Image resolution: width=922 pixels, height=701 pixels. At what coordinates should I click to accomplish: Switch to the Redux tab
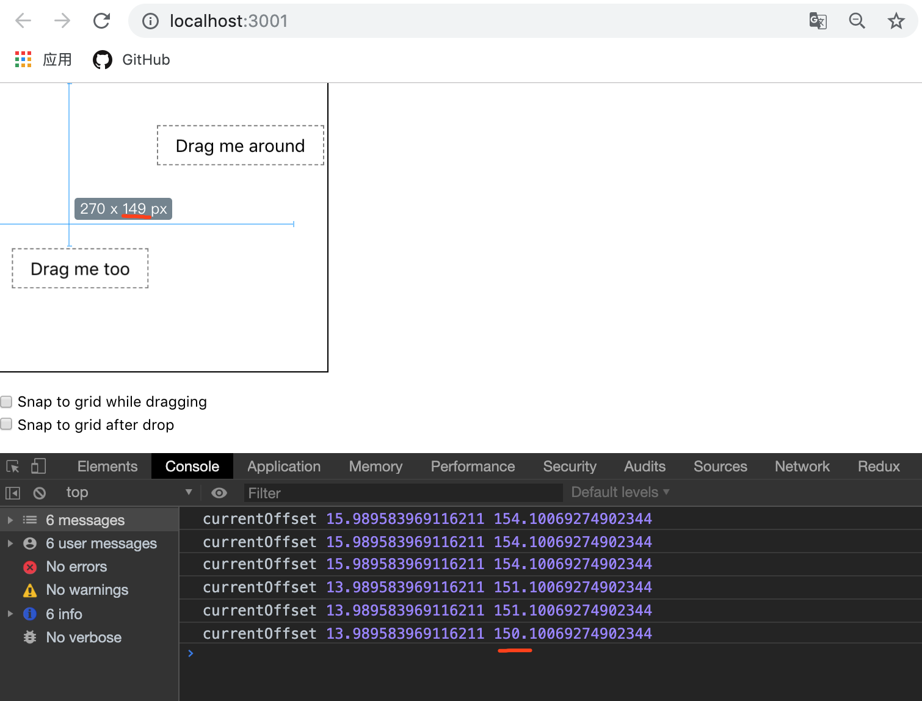pos(878,466)
